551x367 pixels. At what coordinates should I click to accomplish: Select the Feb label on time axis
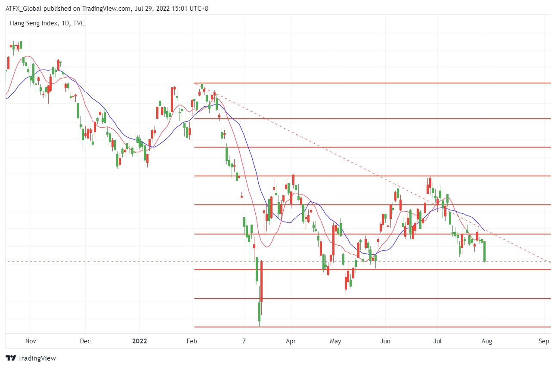[192, 341]
